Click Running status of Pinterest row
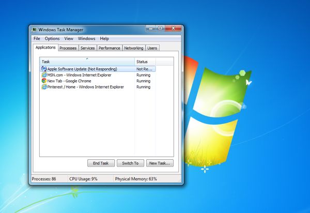 [x=143, y=87]
